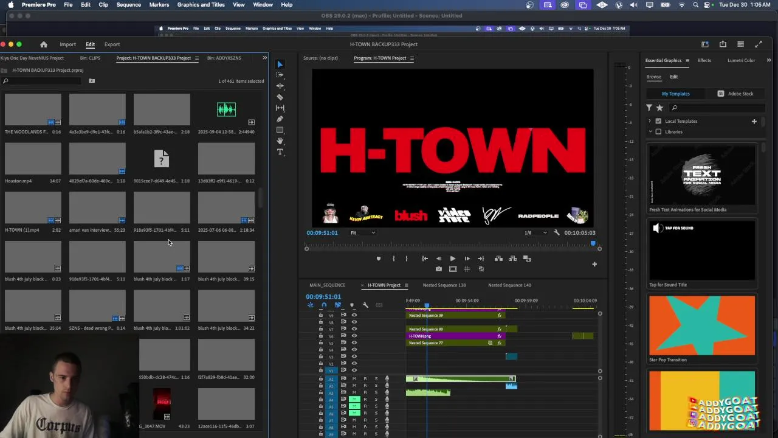Show favorite templates star icon
778x438 pixels.
659,108
